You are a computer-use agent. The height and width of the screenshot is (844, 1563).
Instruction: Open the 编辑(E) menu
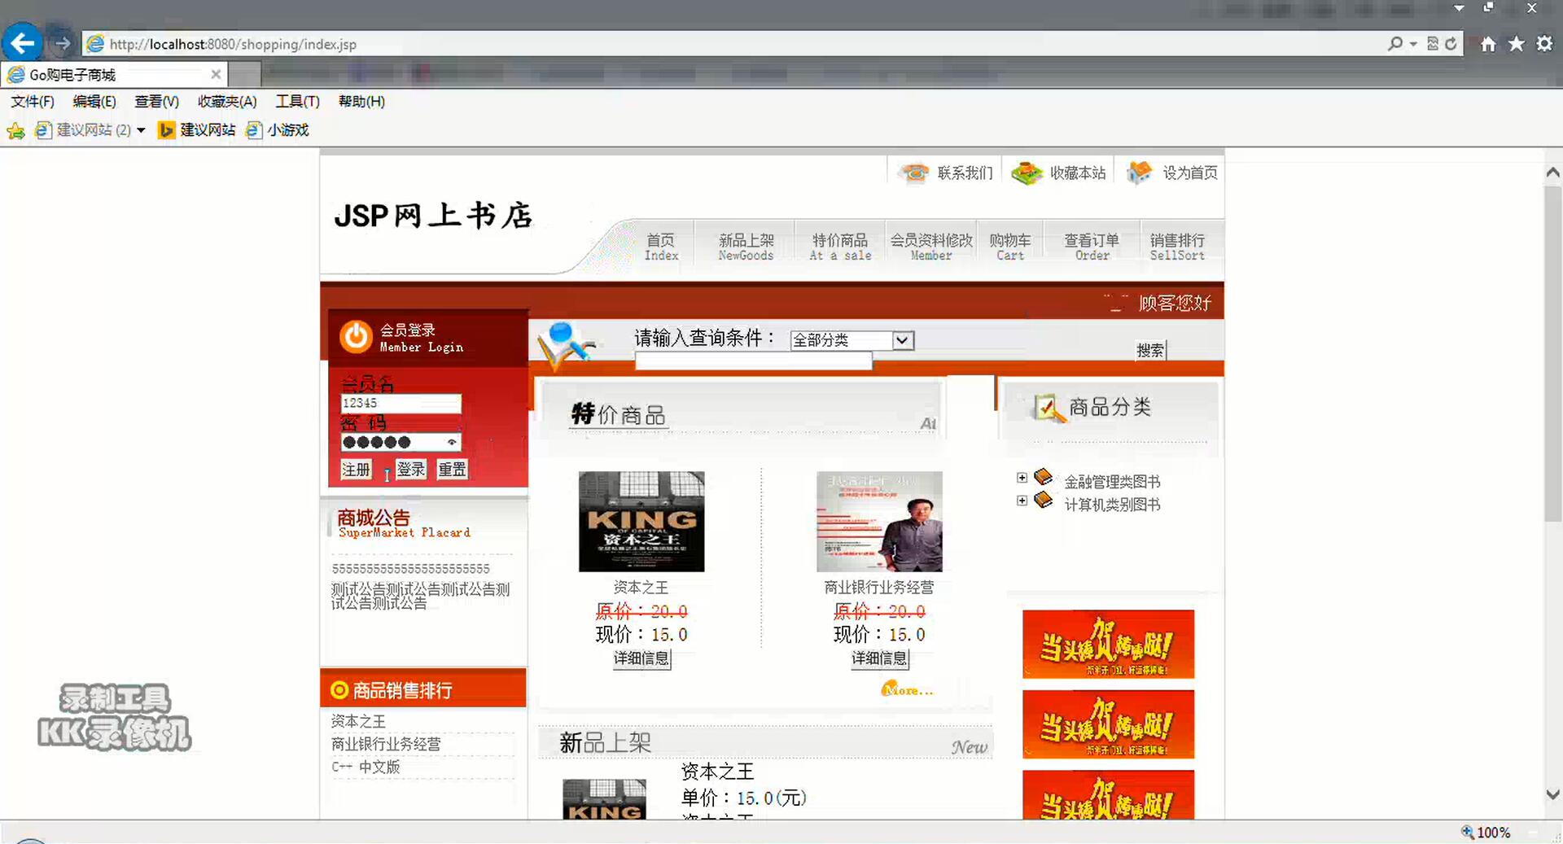click(94, 102)
